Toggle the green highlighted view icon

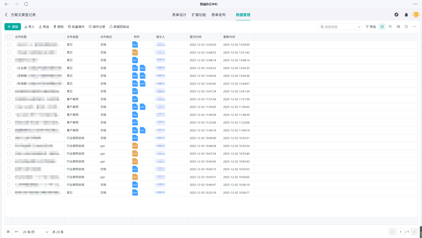382,27
